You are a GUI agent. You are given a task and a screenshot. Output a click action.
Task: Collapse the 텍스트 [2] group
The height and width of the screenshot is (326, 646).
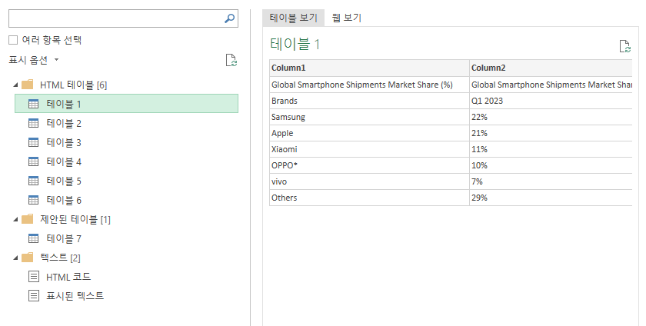point(15,258)
